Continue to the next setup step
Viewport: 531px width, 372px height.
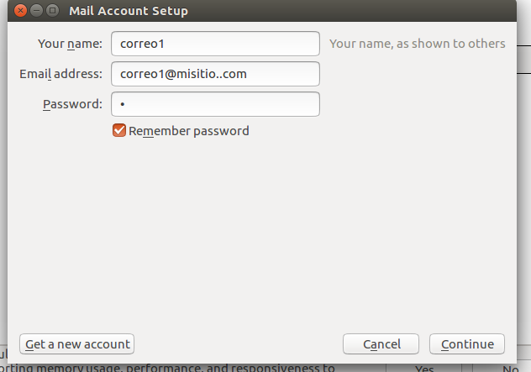coord(467,344)
